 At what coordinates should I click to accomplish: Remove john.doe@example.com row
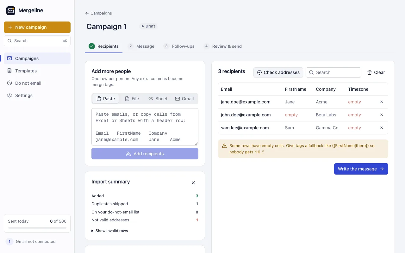tap(382, 115)
